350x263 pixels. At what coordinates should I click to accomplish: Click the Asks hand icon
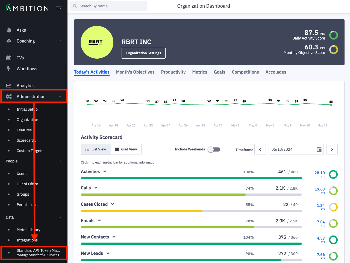click(x=9, y=30)
